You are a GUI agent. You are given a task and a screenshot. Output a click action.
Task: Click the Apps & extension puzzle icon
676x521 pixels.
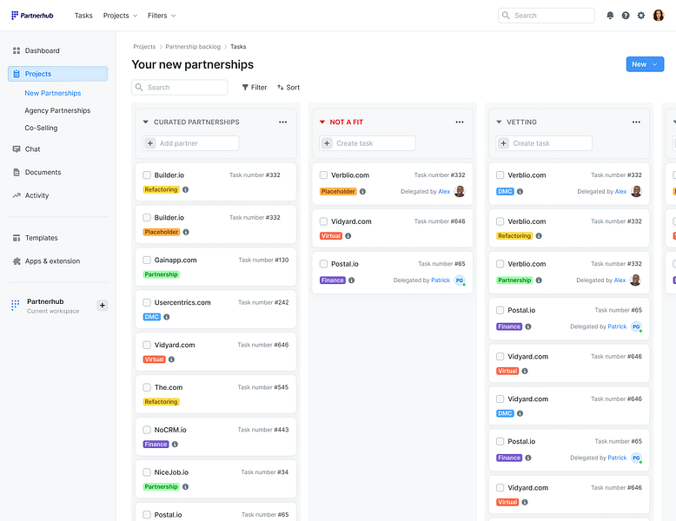[17, 261]
